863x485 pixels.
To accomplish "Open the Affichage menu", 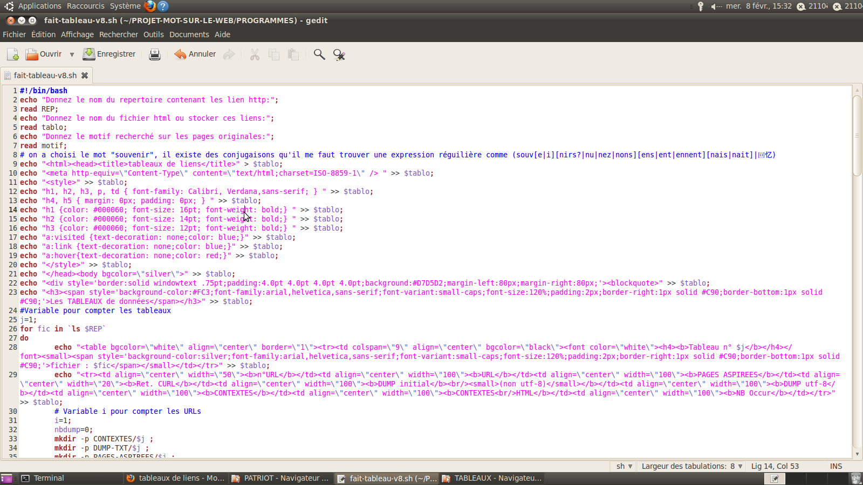I will coord(77,34).
